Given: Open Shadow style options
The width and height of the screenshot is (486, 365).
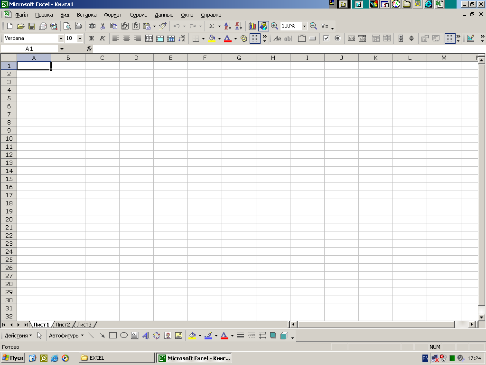Looking at the screenshot, I should (273, 336).
